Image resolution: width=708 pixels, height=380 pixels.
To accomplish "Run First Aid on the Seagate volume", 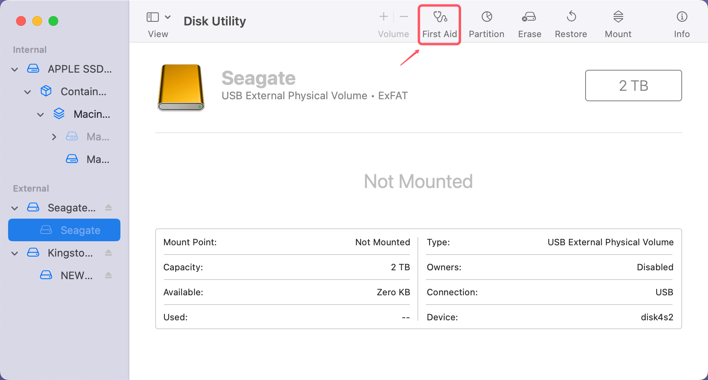I will [439, 22].
